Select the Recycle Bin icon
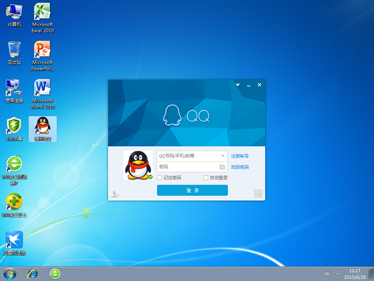 14,53
